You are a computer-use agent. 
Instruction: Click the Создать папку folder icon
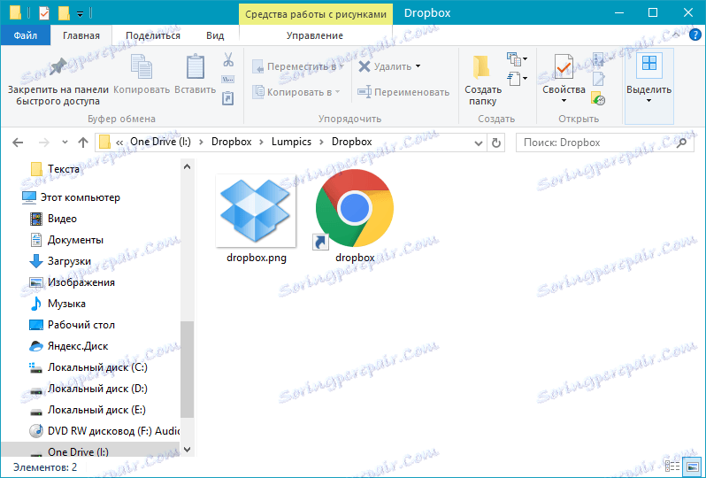coord(481,68)
